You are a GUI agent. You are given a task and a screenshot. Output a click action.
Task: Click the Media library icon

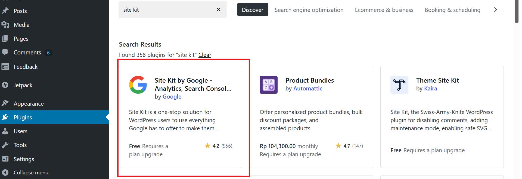click(x=5, y=25)
